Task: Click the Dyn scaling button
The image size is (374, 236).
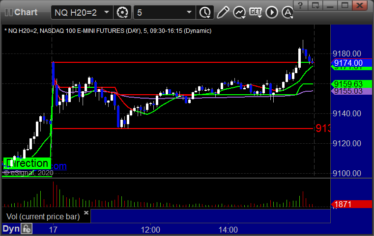Action: tap(11, 229)
